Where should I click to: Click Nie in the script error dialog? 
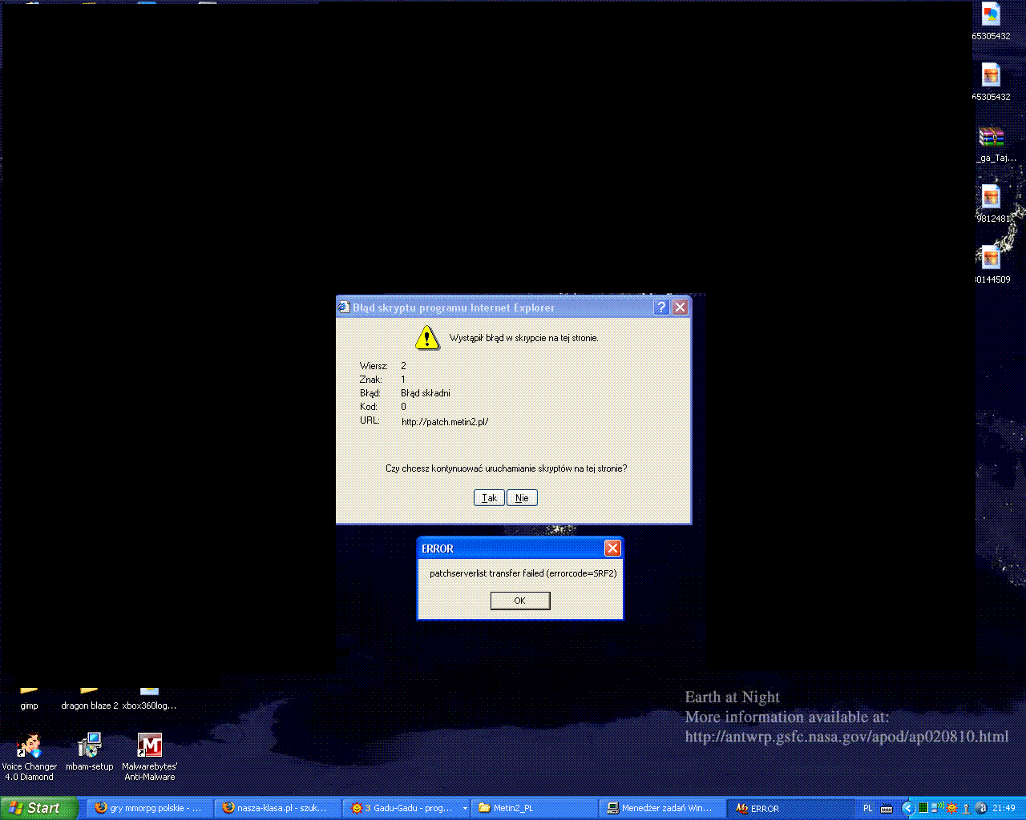pos(522,498)
